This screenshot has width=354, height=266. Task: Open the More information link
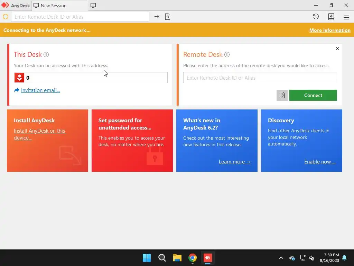point(330,30)
